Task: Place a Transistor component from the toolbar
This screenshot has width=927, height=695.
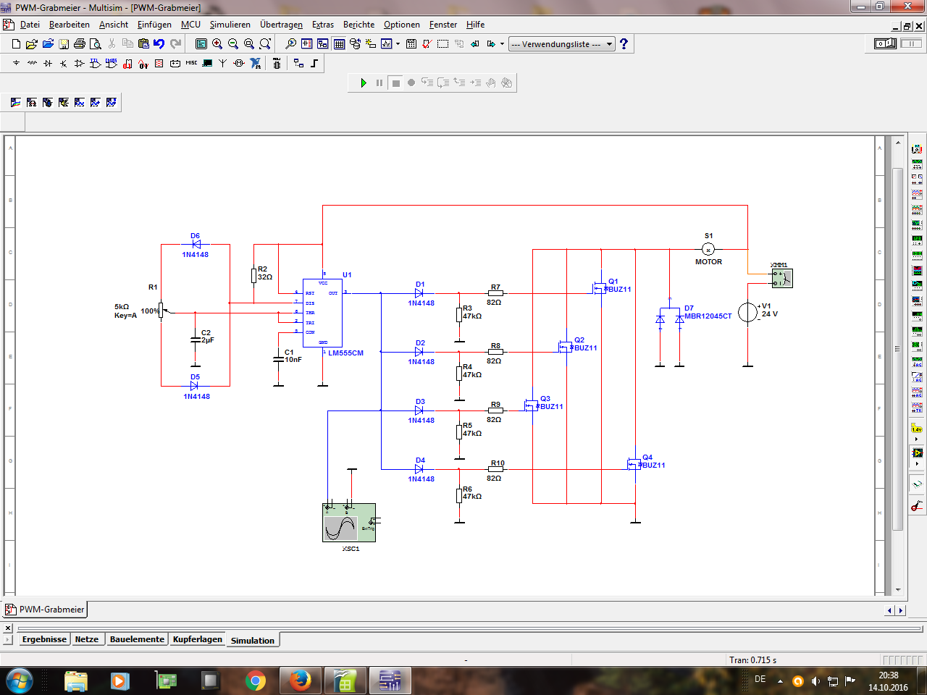Action: pos(64,64)
